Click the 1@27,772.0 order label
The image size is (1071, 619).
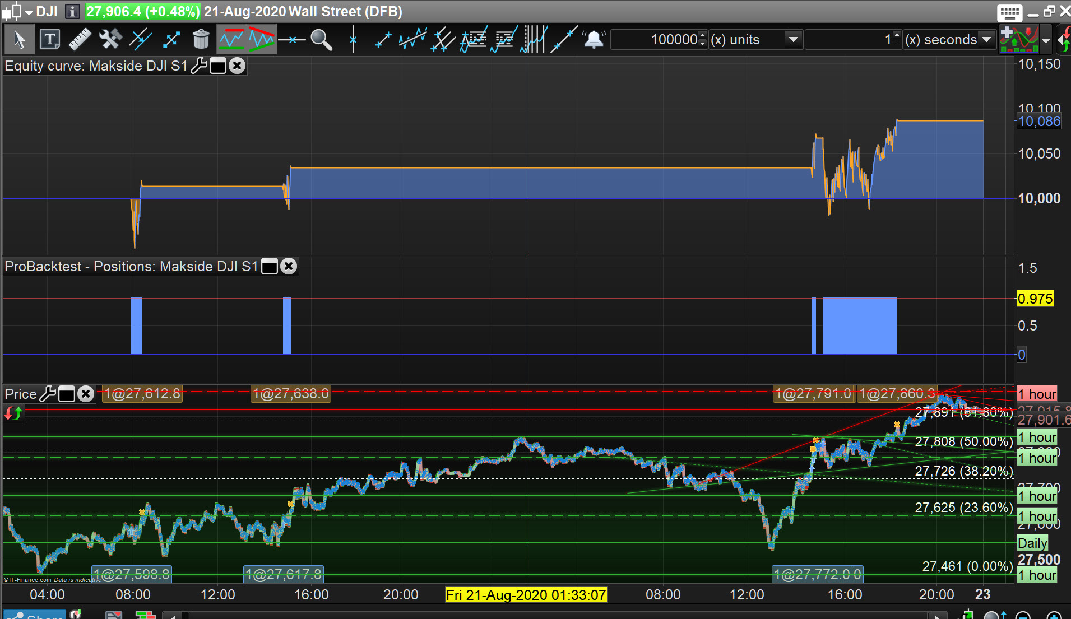click(813, 574)
